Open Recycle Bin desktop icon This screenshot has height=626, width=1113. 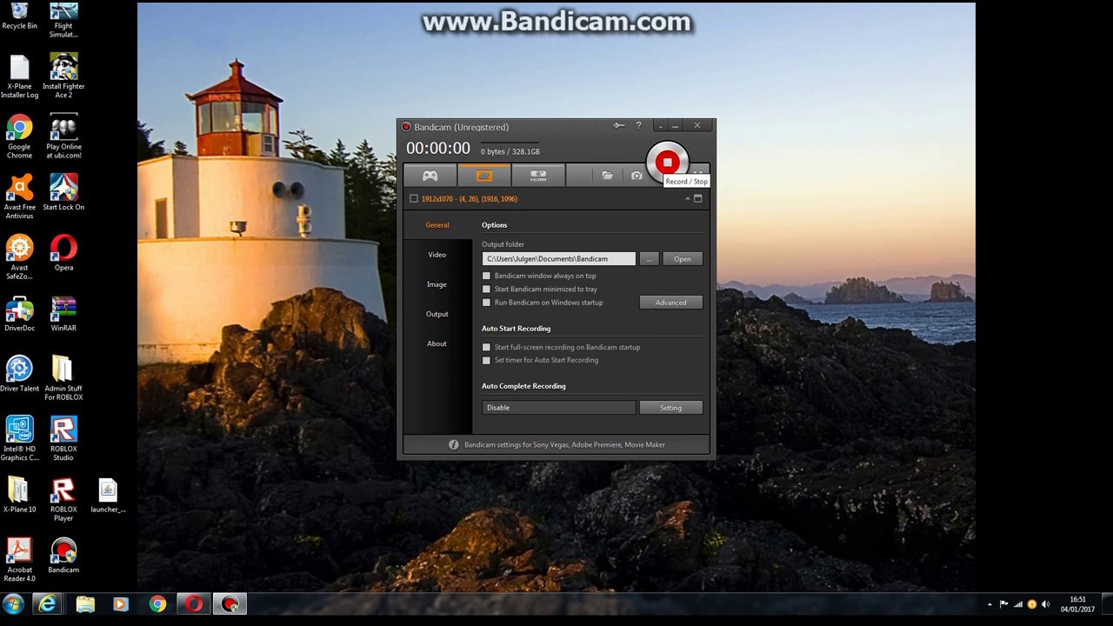[x=19, y=17]
